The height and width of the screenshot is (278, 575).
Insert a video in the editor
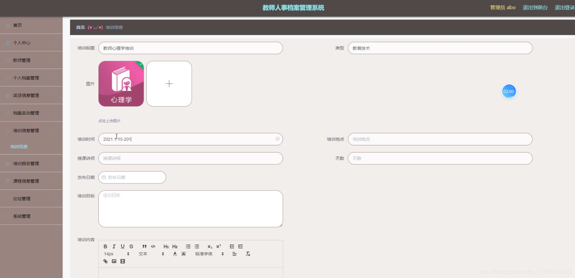coord(123,261)
